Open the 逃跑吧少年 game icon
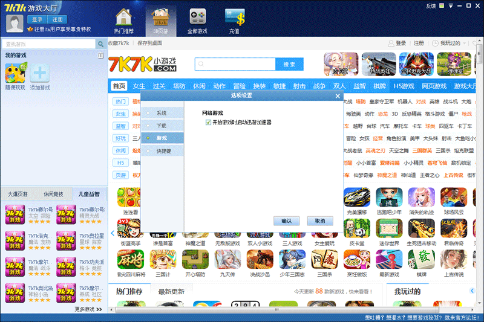Viewport: 484px width, 322px height. pos(389,197)
